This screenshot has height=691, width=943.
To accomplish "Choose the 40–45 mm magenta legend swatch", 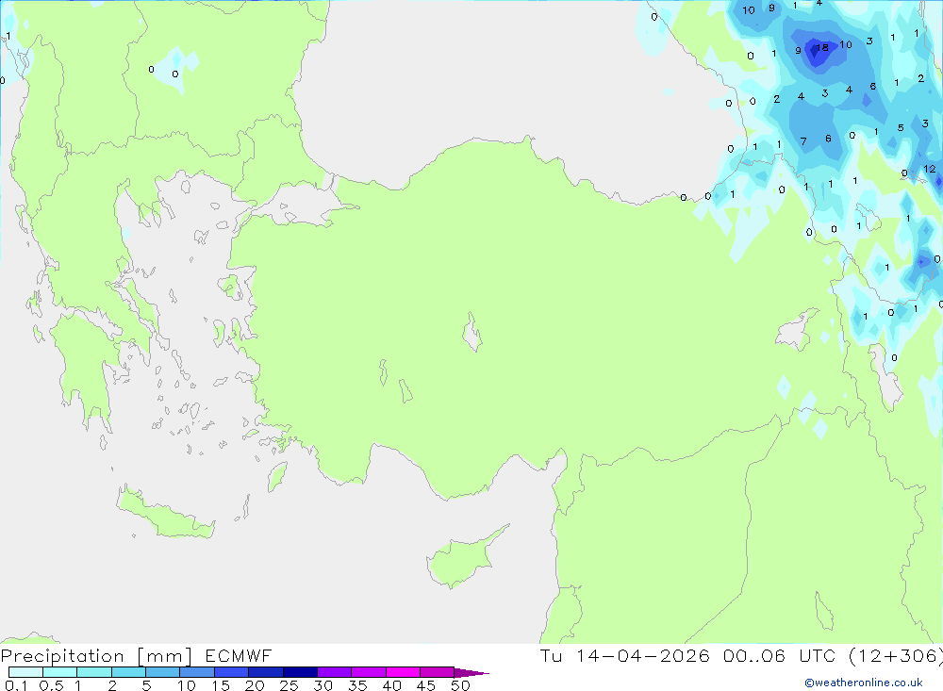I will point(403,672).
